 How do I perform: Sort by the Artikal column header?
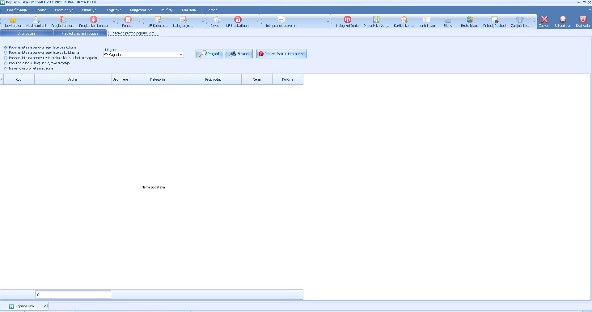(73, 79)
